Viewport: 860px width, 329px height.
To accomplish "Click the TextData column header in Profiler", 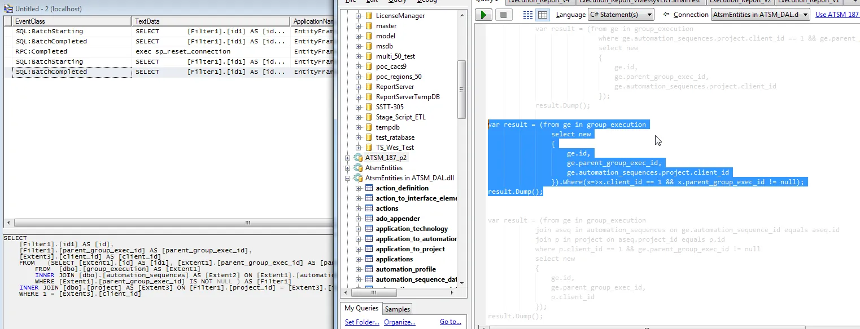I will tap(212, 21).
